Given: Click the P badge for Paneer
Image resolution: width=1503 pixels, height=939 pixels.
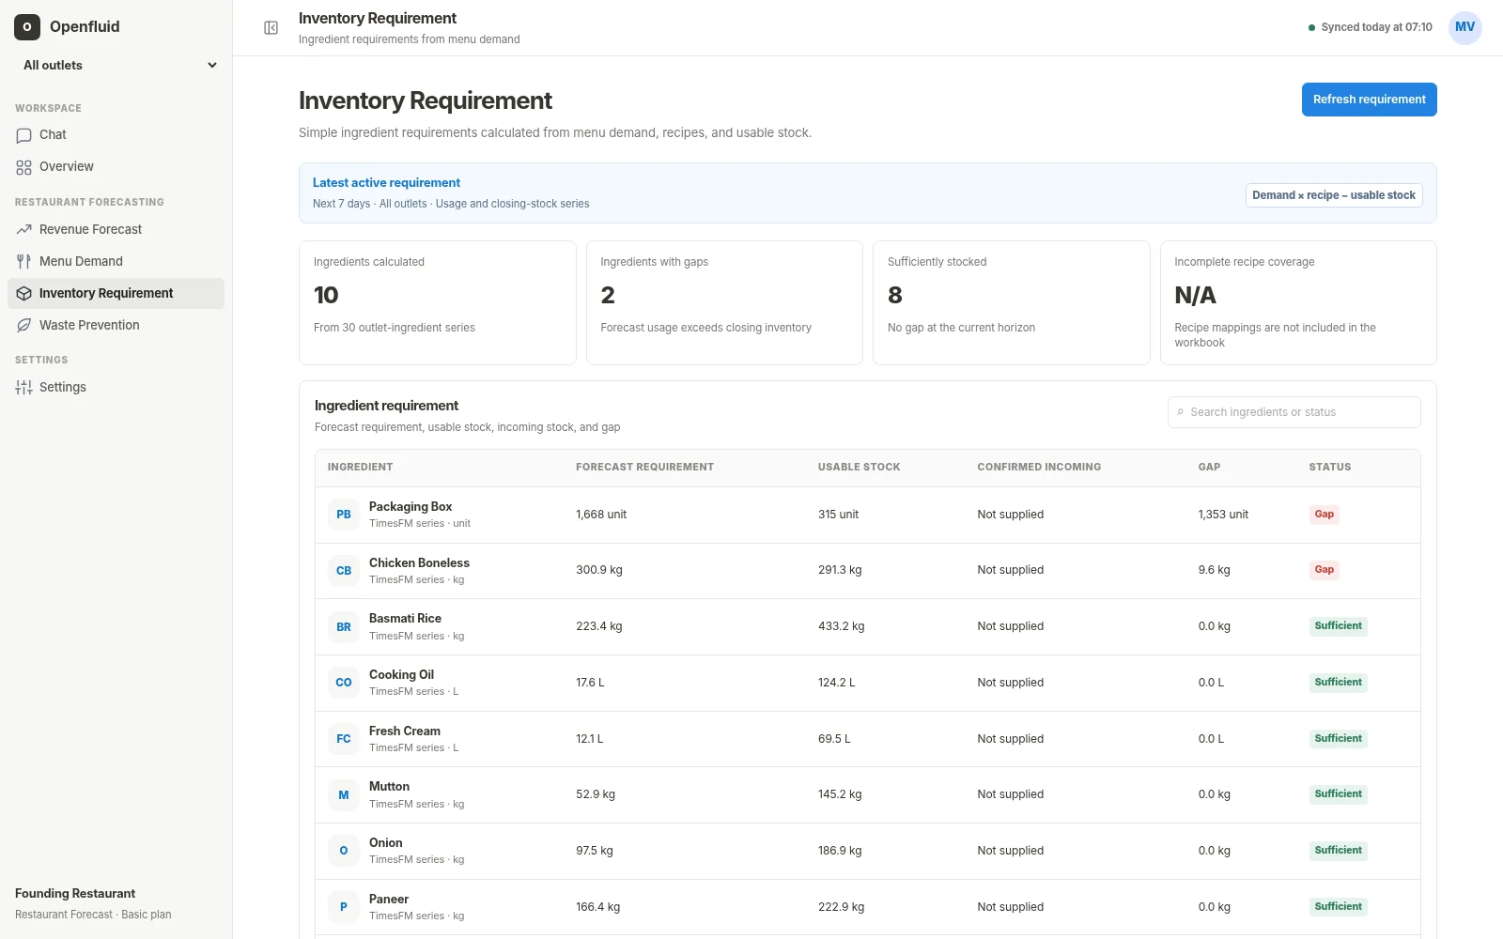Looking at the screenshot, I should point(344,907).
